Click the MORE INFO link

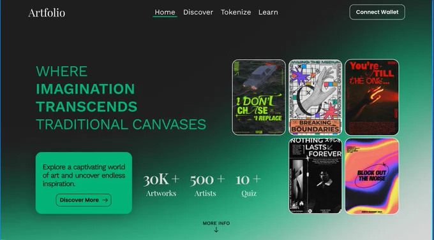216,223
